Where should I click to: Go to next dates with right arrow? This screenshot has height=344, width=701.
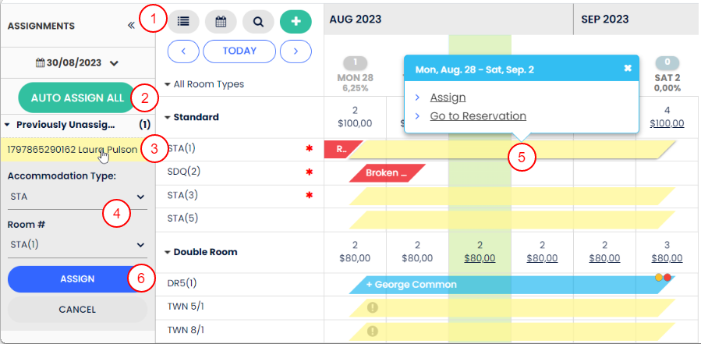point(296,51)
